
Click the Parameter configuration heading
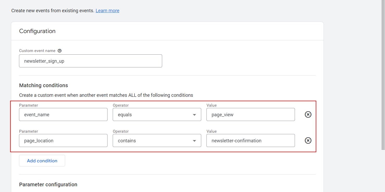click(x=48, y=184)
